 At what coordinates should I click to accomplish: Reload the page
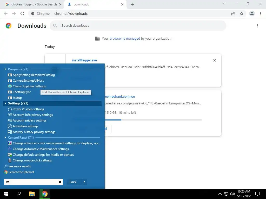tap(22, 13)
